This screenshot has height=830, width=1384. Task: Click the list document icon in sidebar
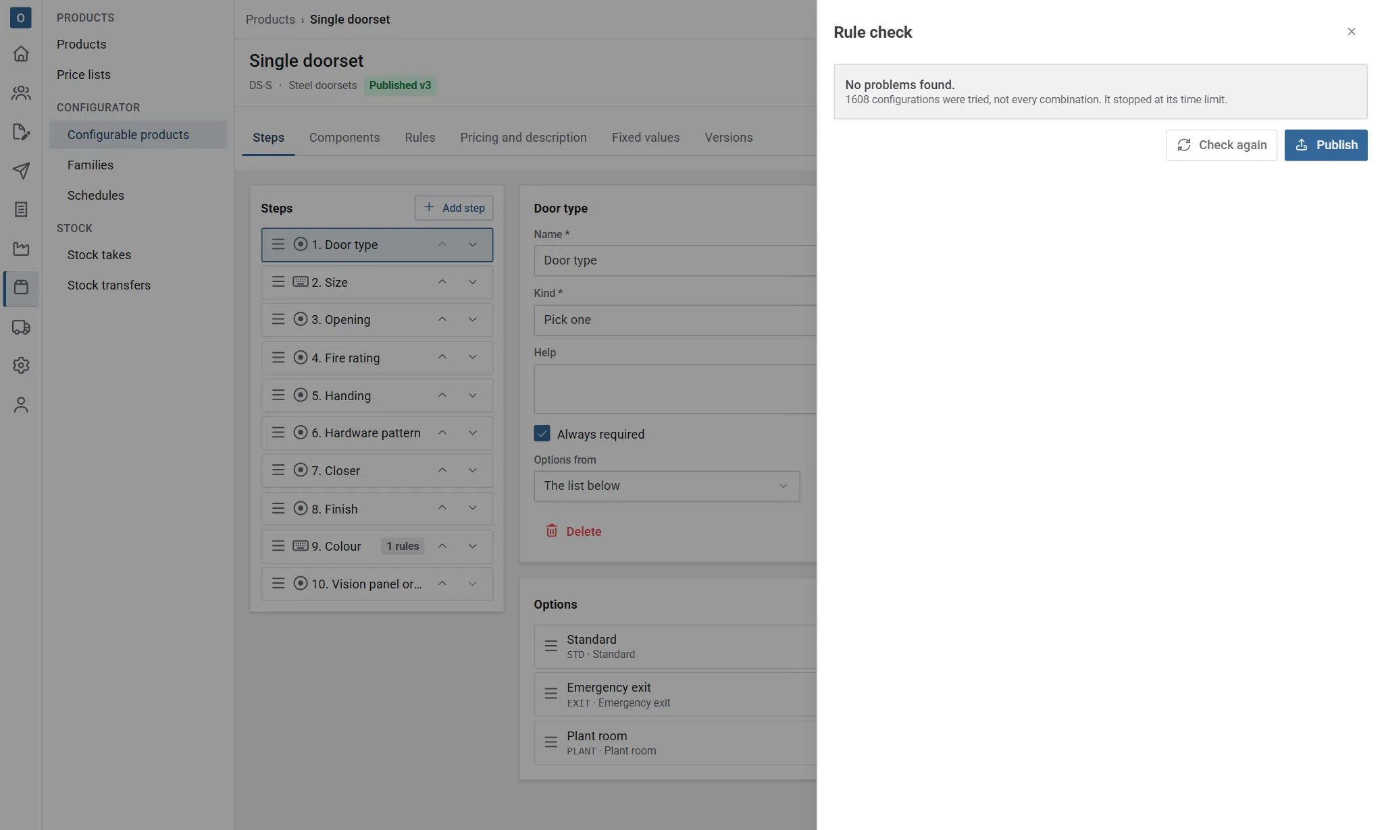click(x=21, y=210)
